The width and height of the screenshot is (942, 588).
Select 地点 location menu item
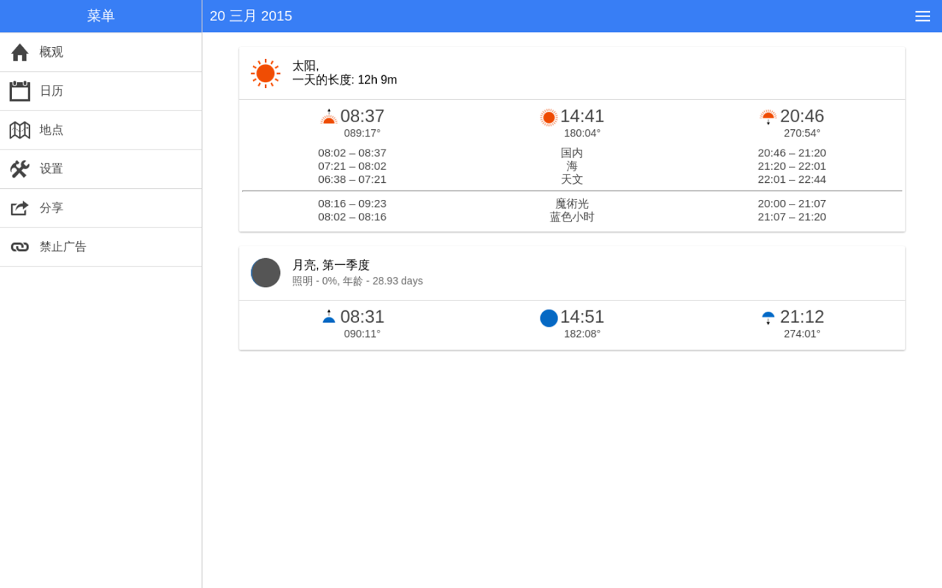tap(101, 130)
